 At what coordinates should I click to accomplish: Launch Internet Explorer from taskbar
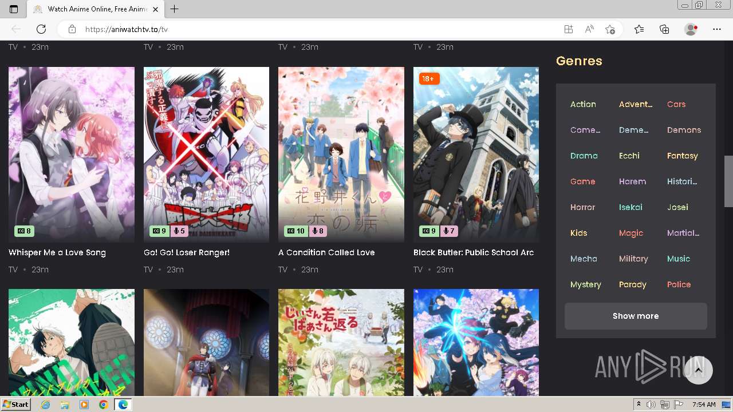tap(46, 405)
